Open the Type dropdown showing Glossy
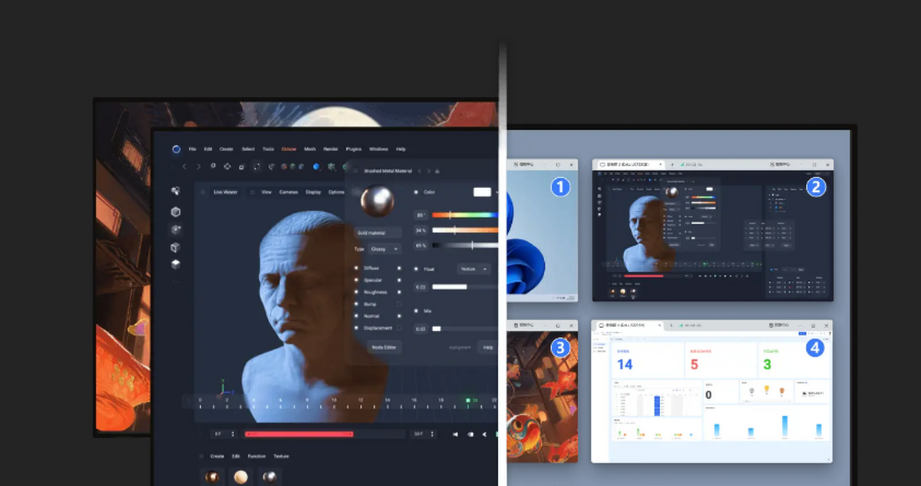921x486 pixels. click(x=385, y=250)
